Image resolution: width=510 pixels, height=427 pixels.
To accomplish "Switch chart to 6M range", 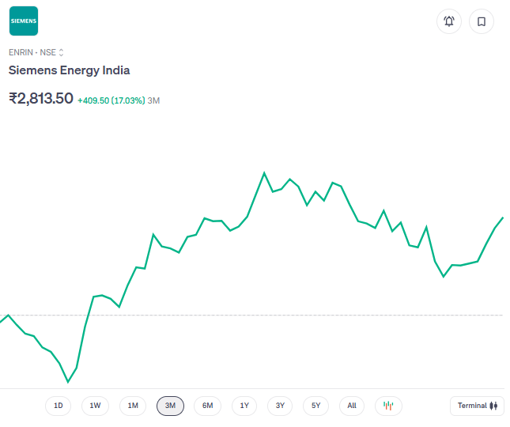I will click(x=207, y=406).
